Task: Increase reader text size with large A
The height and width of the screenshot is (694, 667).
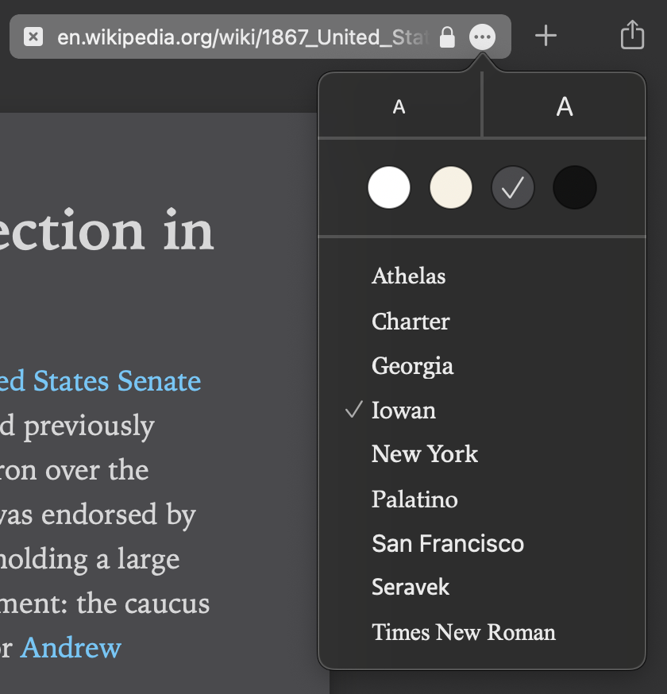Action: [565, 106]
